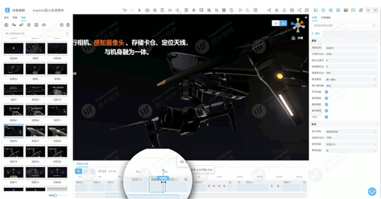Click the colored 3D orientation gizmo

[298, 25]
